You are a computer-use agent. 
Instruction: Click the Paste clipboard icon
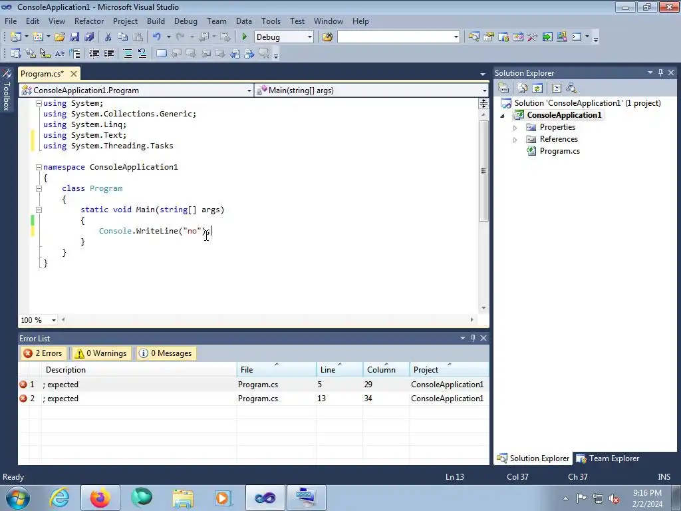(x=137, y=37)
